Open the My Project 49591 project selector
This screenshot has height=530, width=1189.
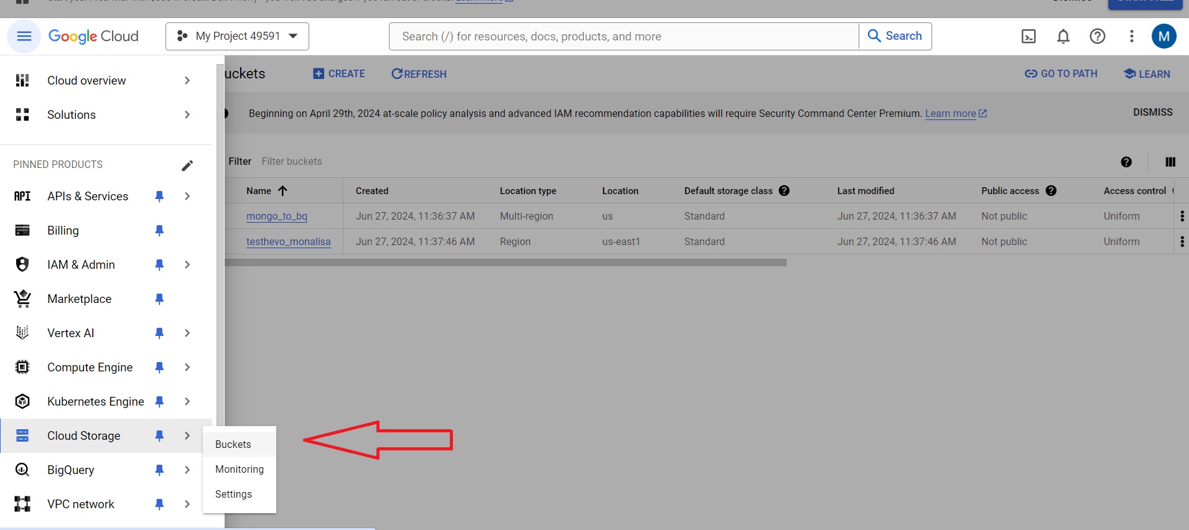(x=237, y=36)
